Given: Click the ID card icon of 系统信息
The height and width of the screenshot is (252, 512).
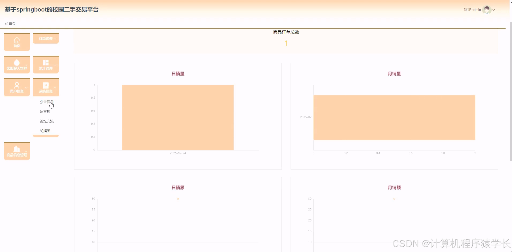Looking at the screenshot, I should coord(46,85).
